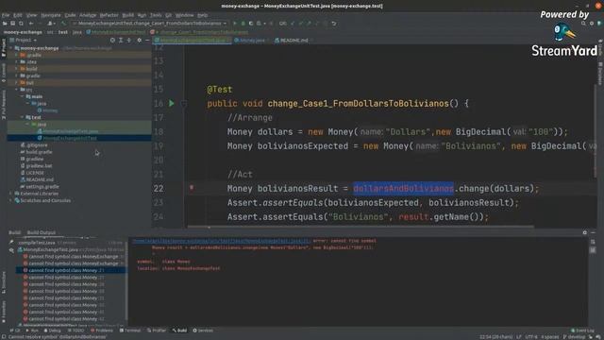The width and height of the screenshot is (604, 340).
Task: Open the Debug tool window button
Action: click(x=53, y=331)
